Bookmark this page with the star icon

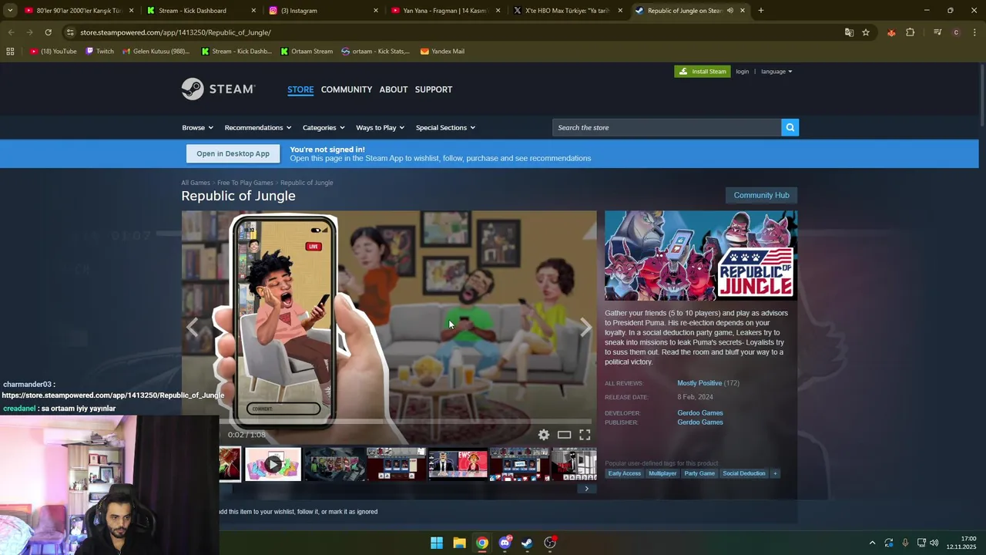pyautogui.click(x=866, y=32)
